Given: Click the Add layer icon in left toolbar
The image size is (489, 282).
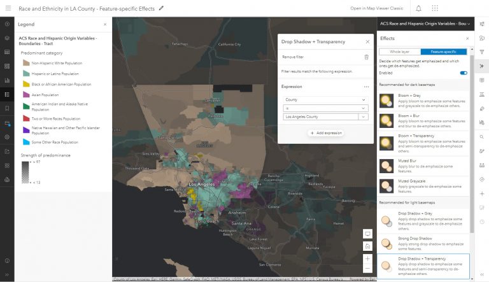Looking at the screenshot, I should [x=7, y=24].
